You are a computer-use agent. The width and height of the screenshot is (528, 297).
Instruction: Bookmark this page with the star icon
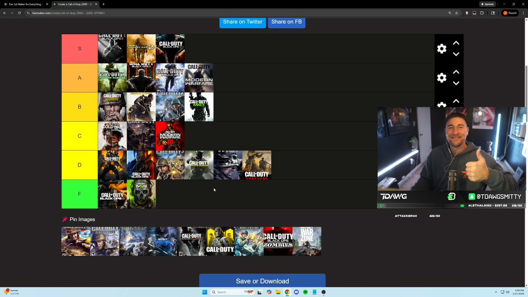[458, 13]
